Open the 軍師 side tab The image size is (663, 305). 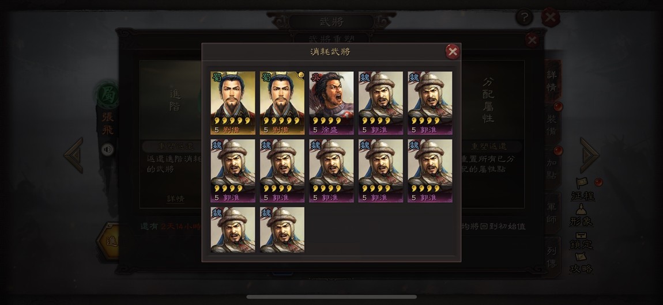click(x=552, y=213)
